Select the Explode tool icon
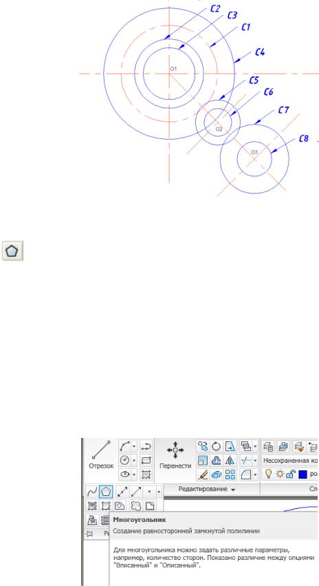 coord(217,474)
